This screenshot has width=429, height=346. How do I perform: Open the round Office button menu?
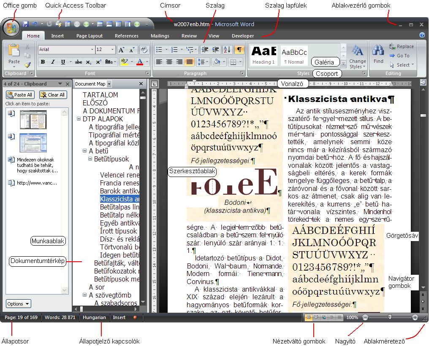(x=11, y=28)
